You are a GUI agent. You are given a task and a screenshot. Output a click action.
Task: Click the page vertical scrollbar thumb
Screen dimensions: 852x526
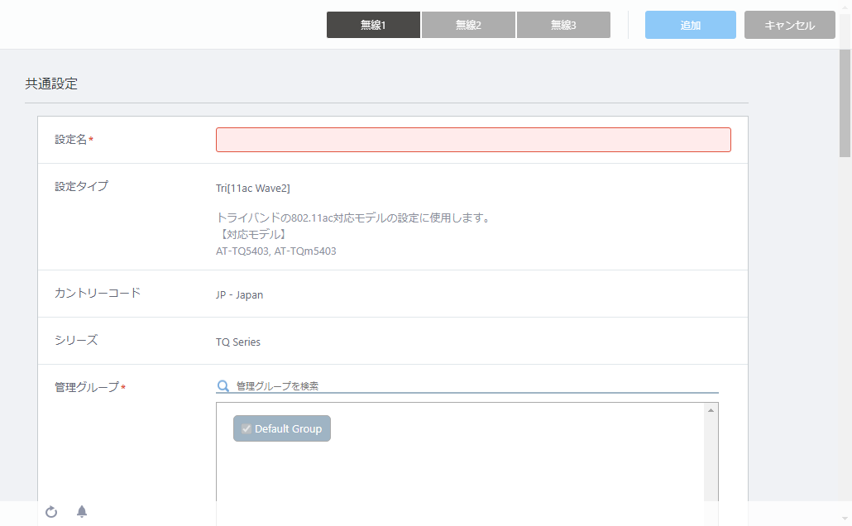click(845, 103)
